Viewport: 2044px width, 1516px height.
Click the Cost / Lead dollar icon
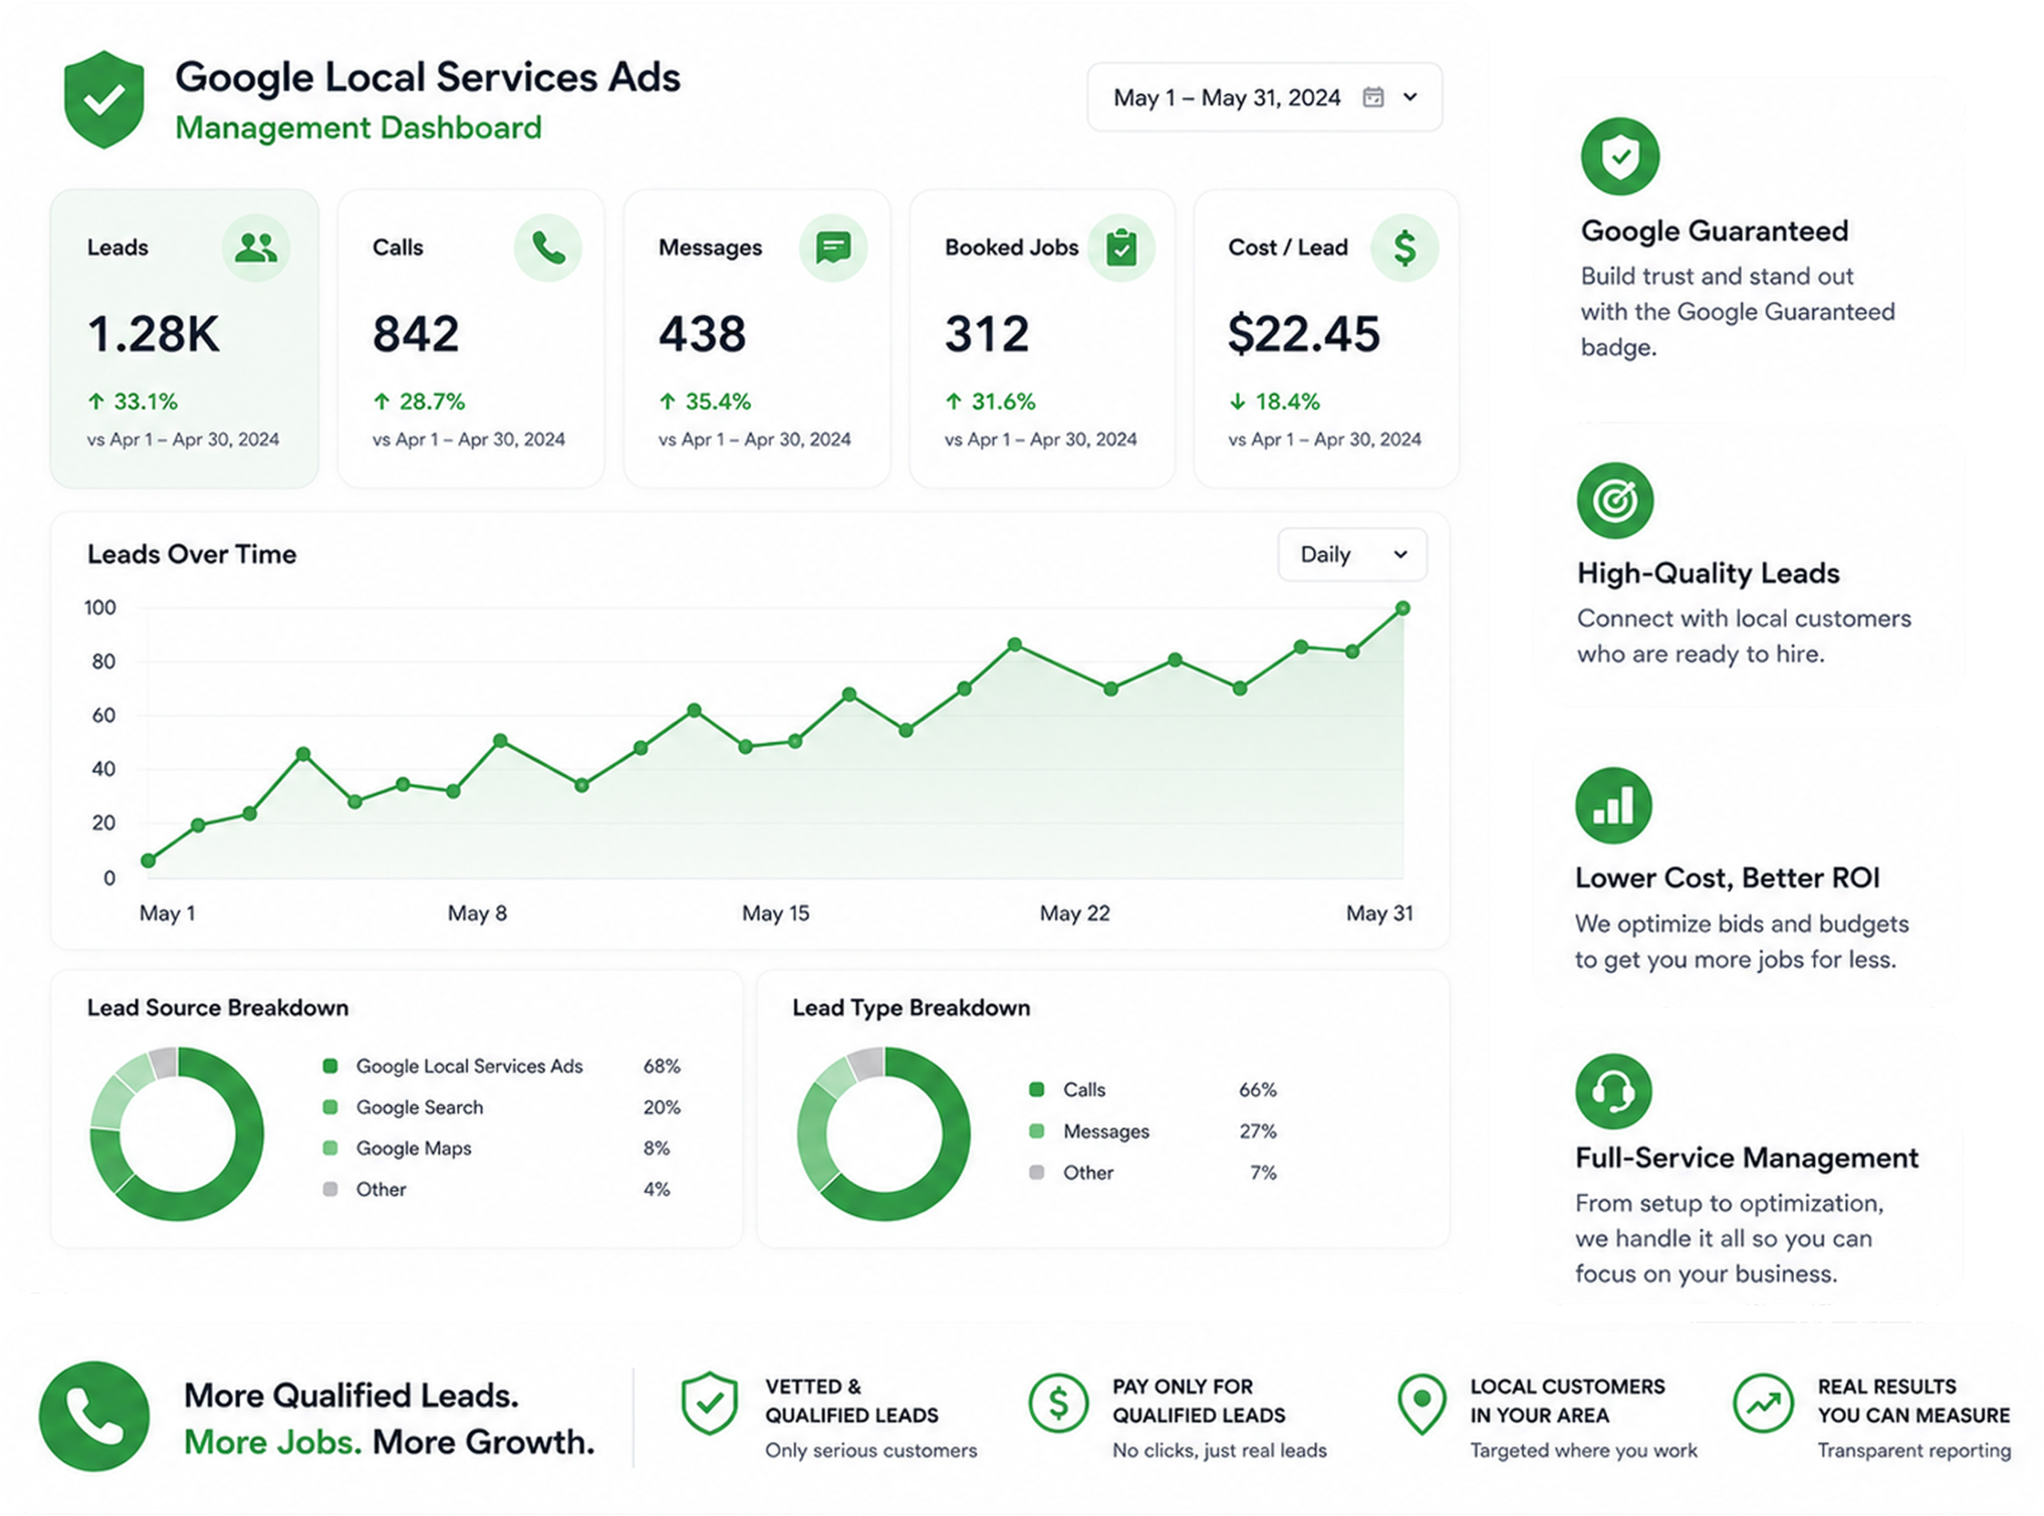[1404, 247]
